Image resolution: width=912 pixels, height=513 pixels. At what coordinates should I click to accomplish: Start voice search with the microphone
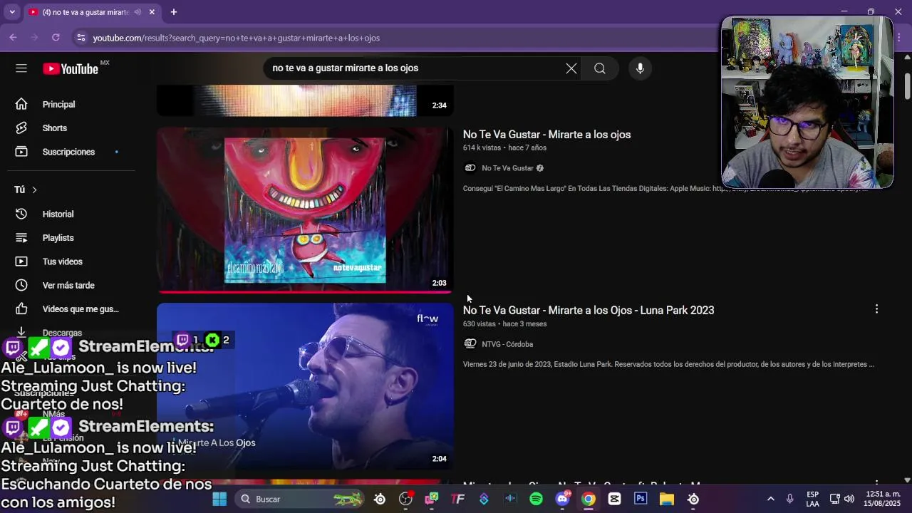click(x=640, y=68)
